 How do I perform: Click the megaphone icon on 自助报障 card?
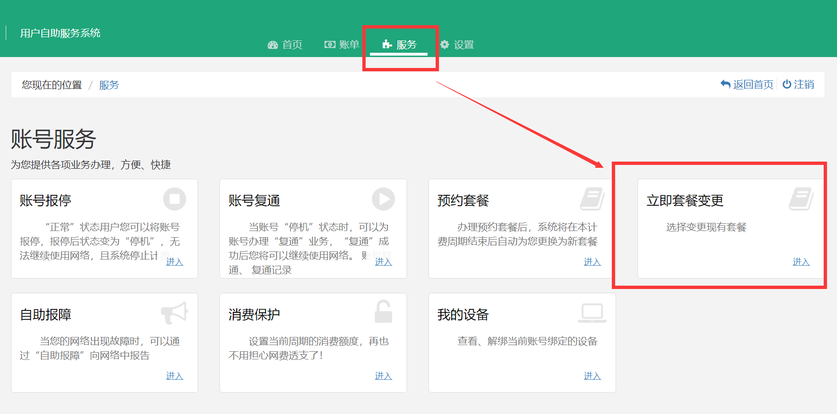[x=174, y=313]
